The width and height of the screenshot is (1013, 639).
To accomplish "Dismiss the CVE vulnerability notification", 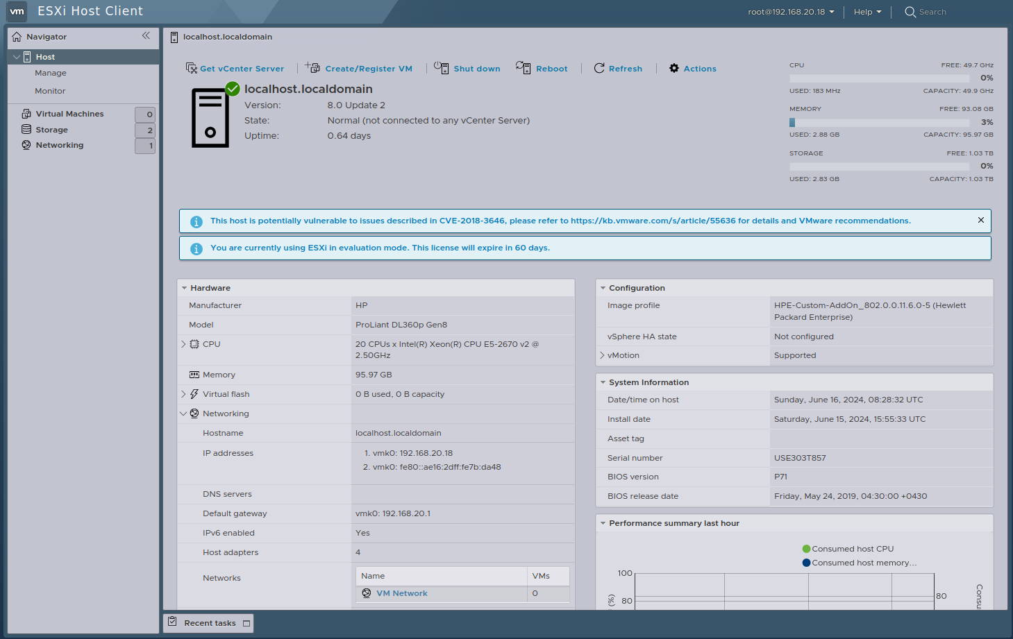I will point(980,220).
